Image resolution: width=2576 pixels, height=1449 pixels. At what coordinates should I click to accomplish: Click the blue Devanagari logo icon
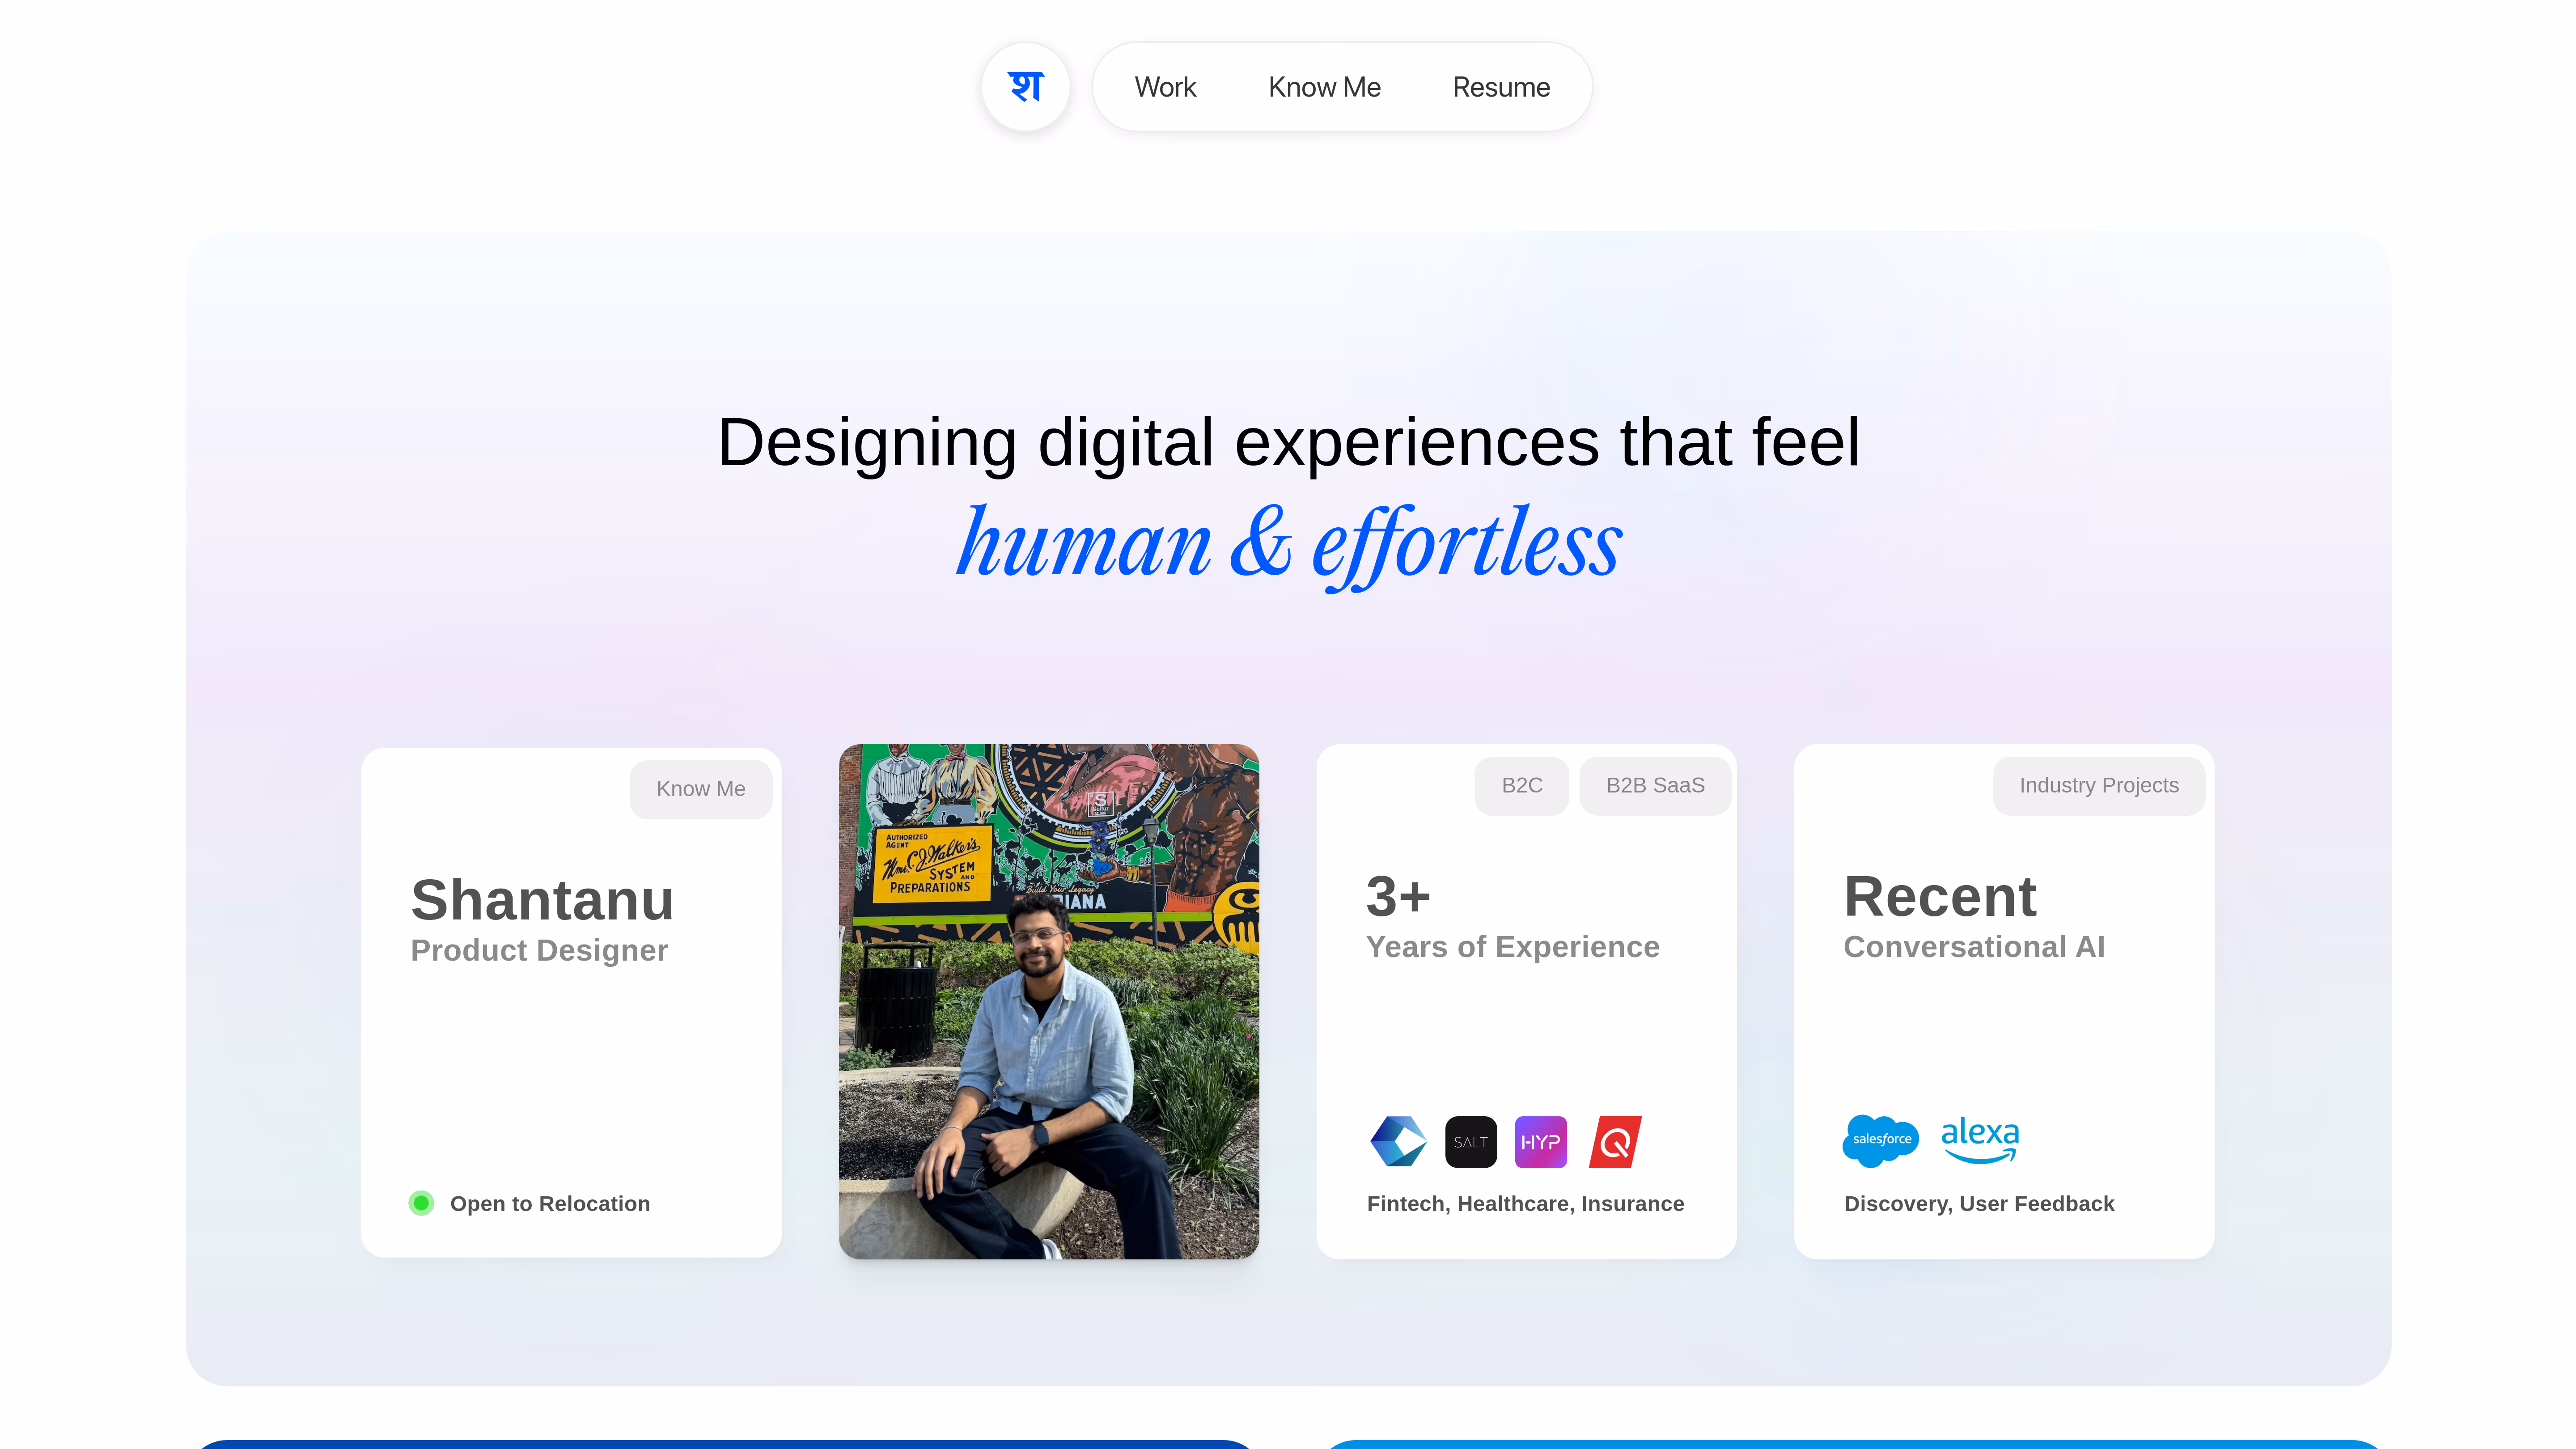pyautogui.click(x=1025, y=87)
